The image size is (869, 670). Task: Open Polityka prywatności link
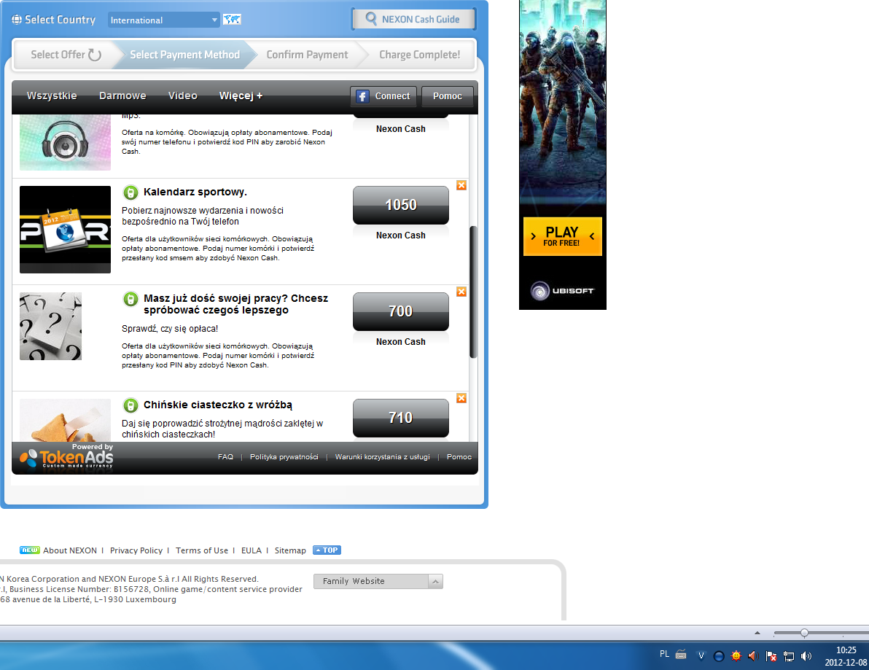(x=284, y=457)
